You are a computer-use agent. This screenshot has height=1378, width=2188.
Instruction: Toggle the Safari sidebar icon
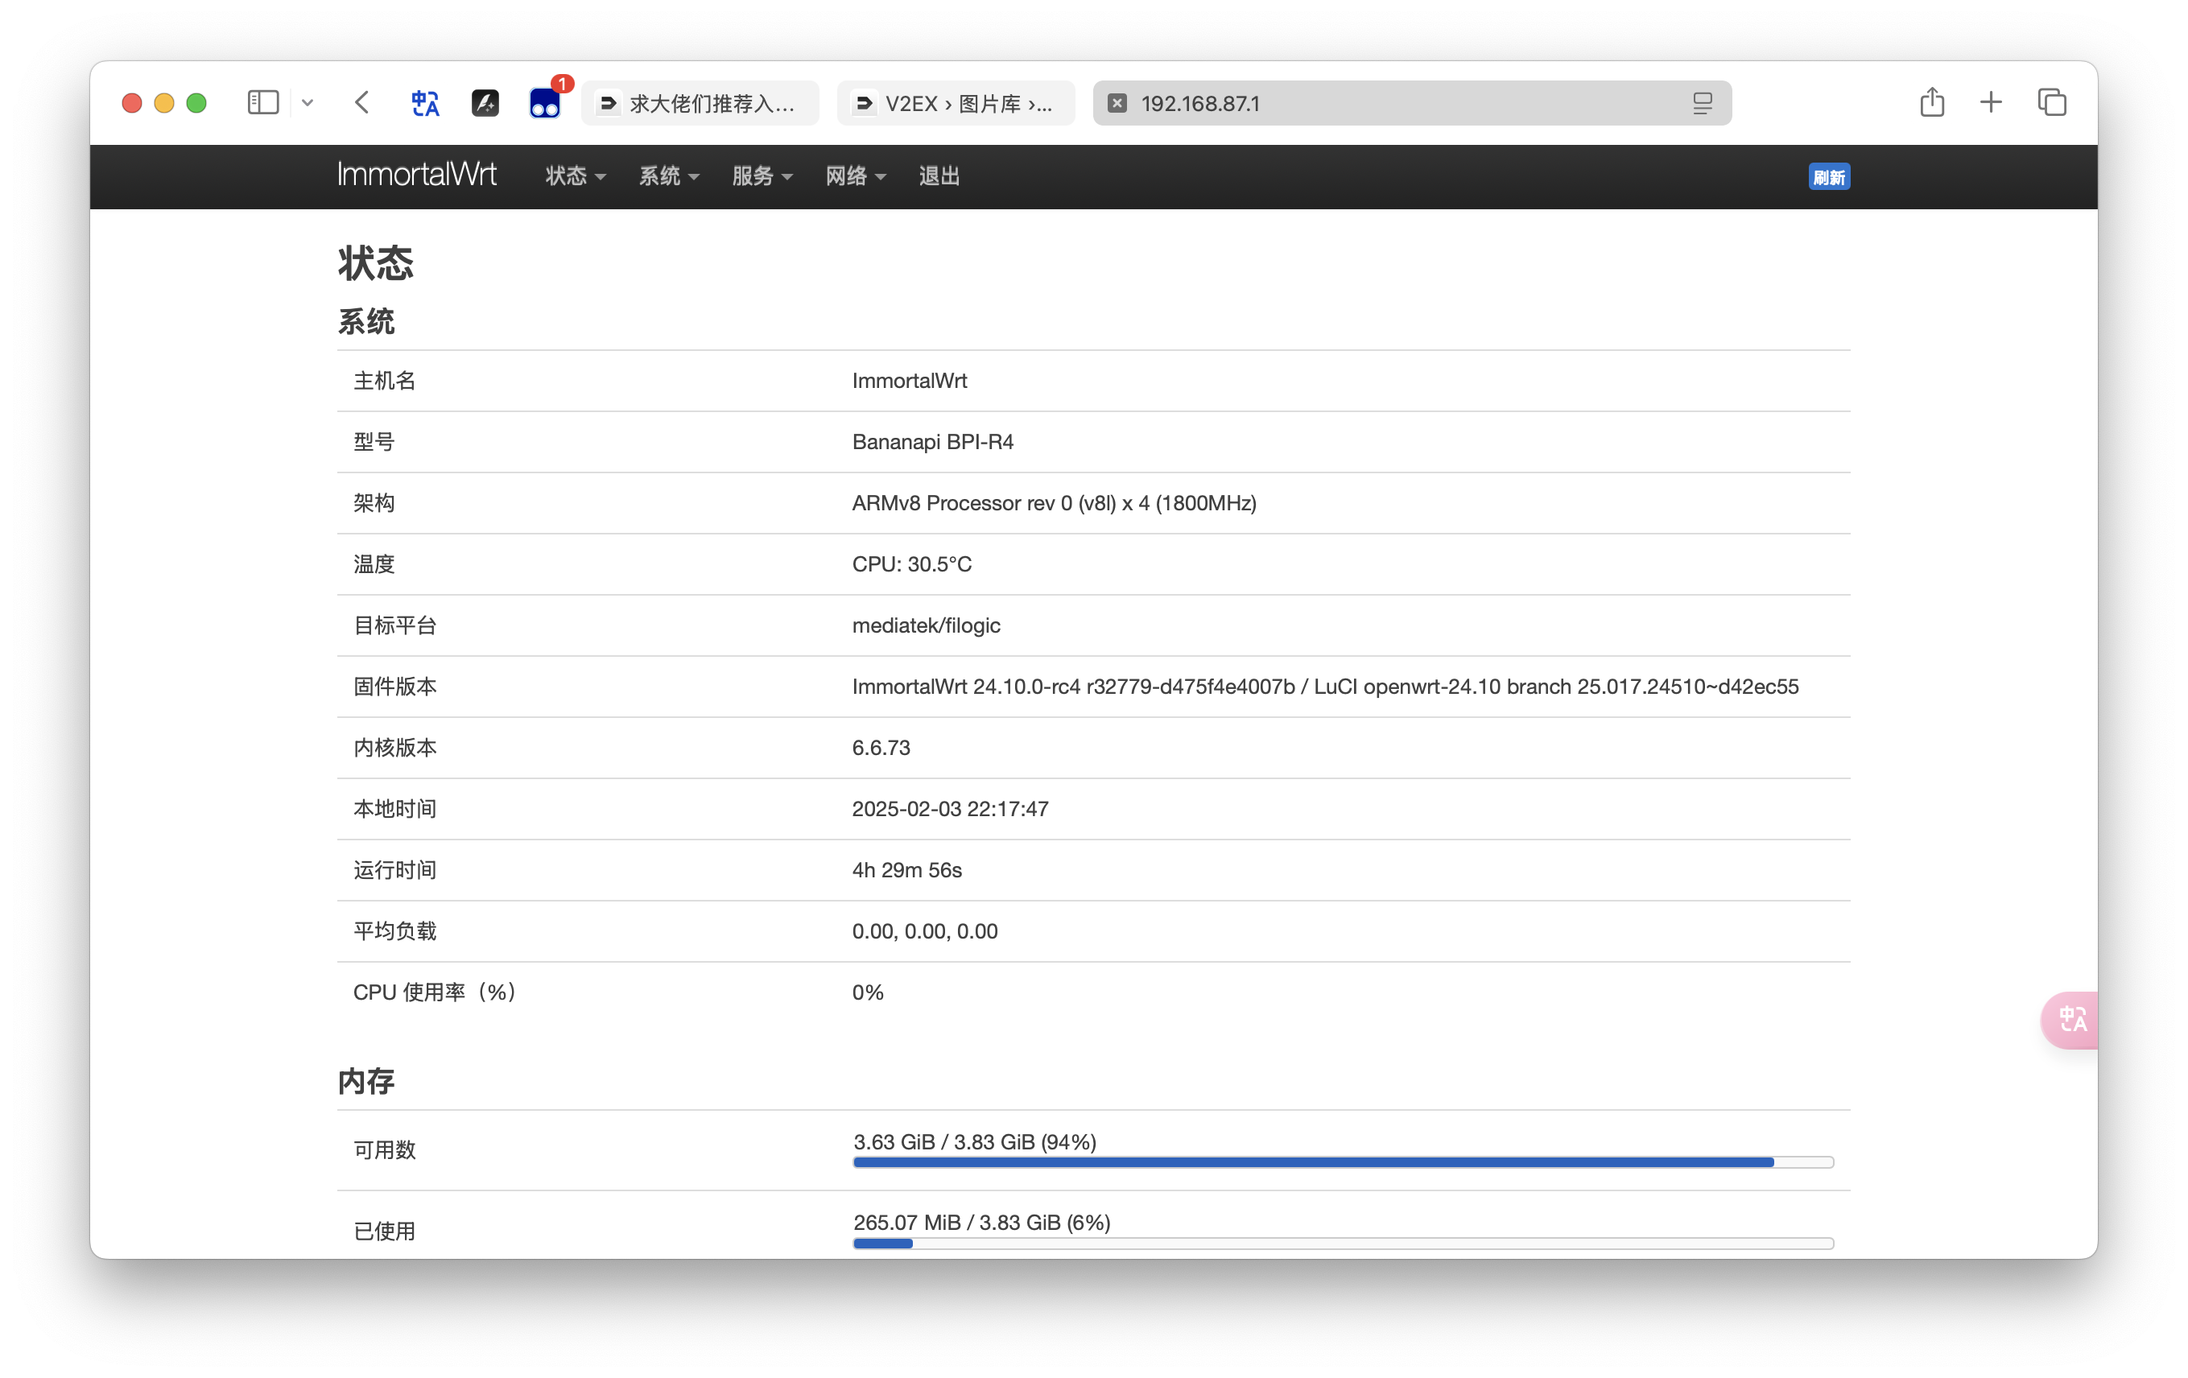(262, 103)
